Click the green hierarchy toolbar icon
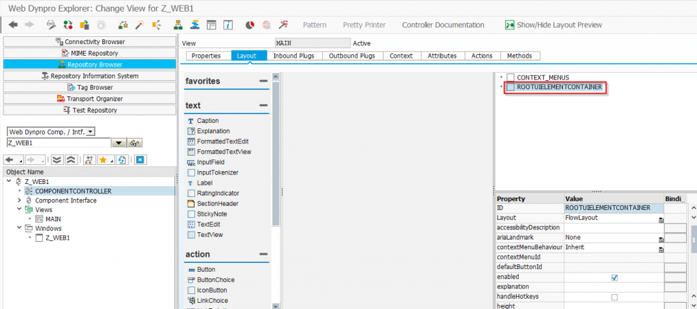 (178, 25)
